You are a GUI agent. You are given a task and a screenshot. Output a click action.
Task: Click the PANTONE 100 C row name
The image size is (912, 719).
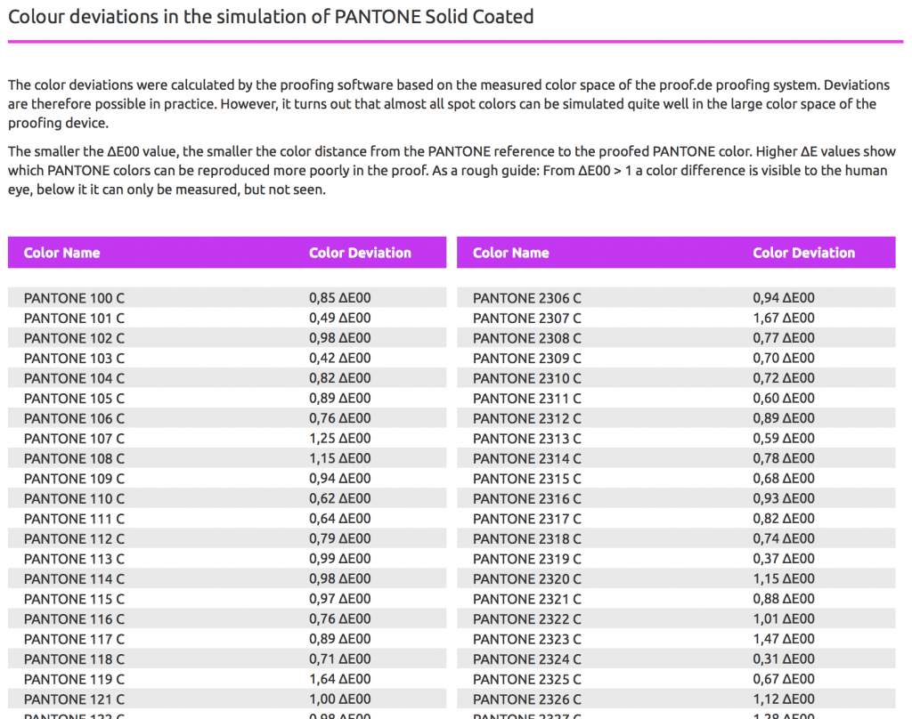click(x=74, y=298)
